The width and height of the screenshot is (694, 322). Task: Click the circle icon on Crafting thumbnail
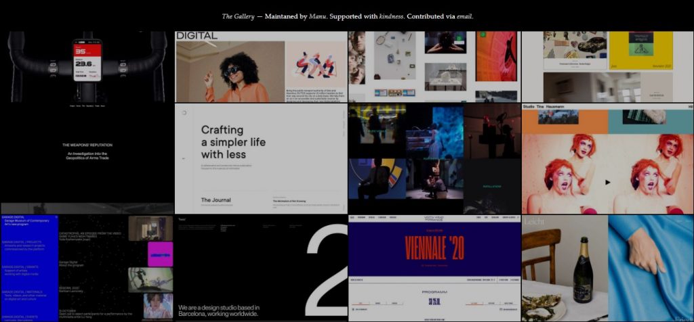(184, 114)
